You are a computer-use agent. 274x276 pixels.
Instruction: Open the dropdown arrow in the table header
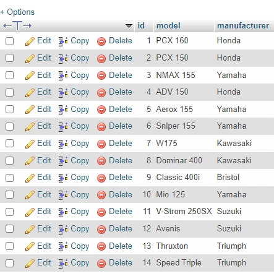(x=129, y=26)
